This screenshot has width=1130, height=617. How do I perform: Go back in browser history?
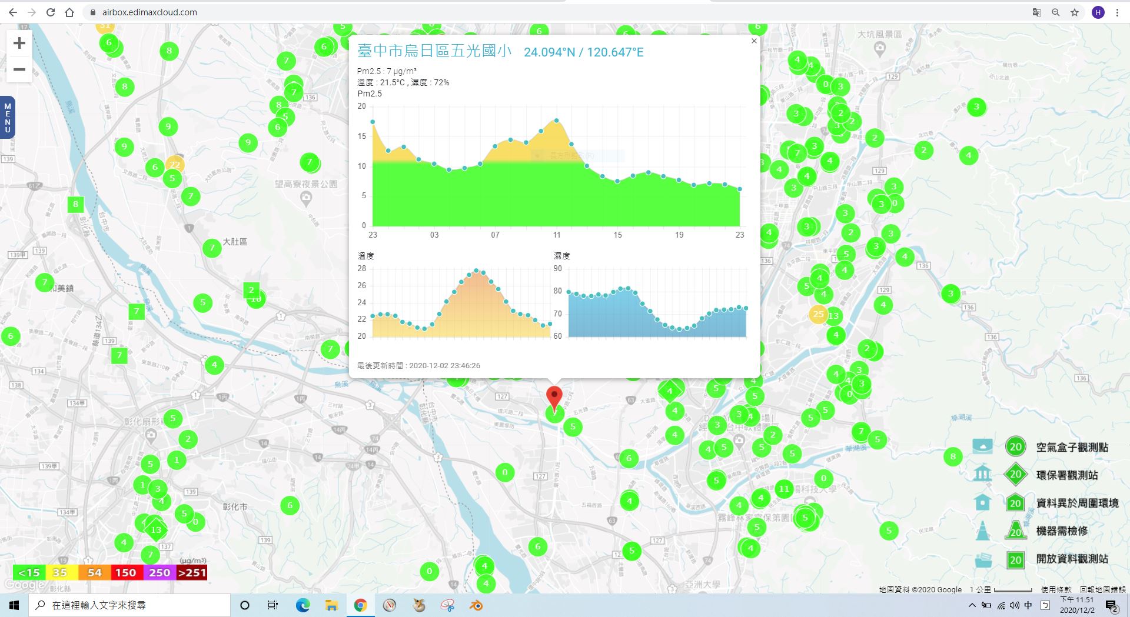[12, 12]
